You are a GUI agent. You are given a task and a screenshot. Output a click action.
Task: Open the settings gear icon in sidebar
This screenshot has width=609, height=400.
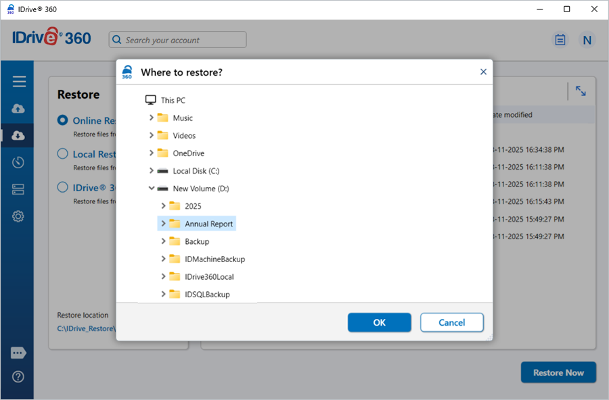pyautogui.click(x=18, y=216)
